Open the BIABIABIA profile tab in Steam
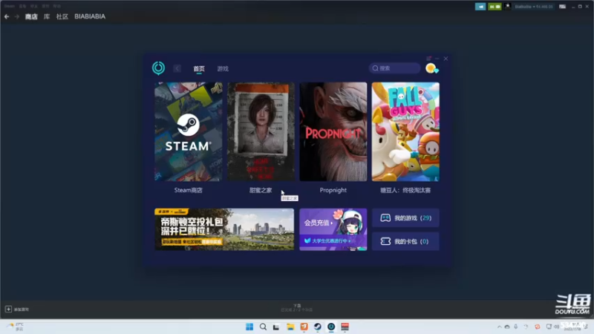Viewport: 594px width, 334px height. point(90,16)
